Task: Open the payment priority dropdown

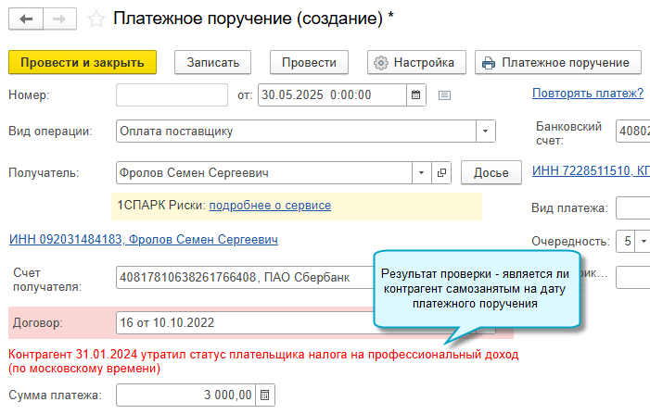Action: pyautogui.click(x=644, y=242)
